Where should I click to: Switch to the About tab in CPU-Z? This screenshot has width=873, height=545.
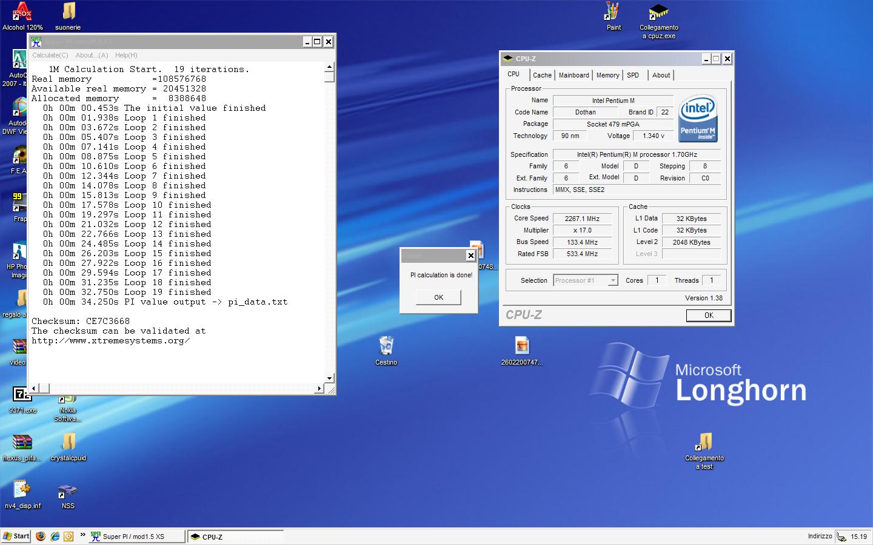(x=661, y=75)
